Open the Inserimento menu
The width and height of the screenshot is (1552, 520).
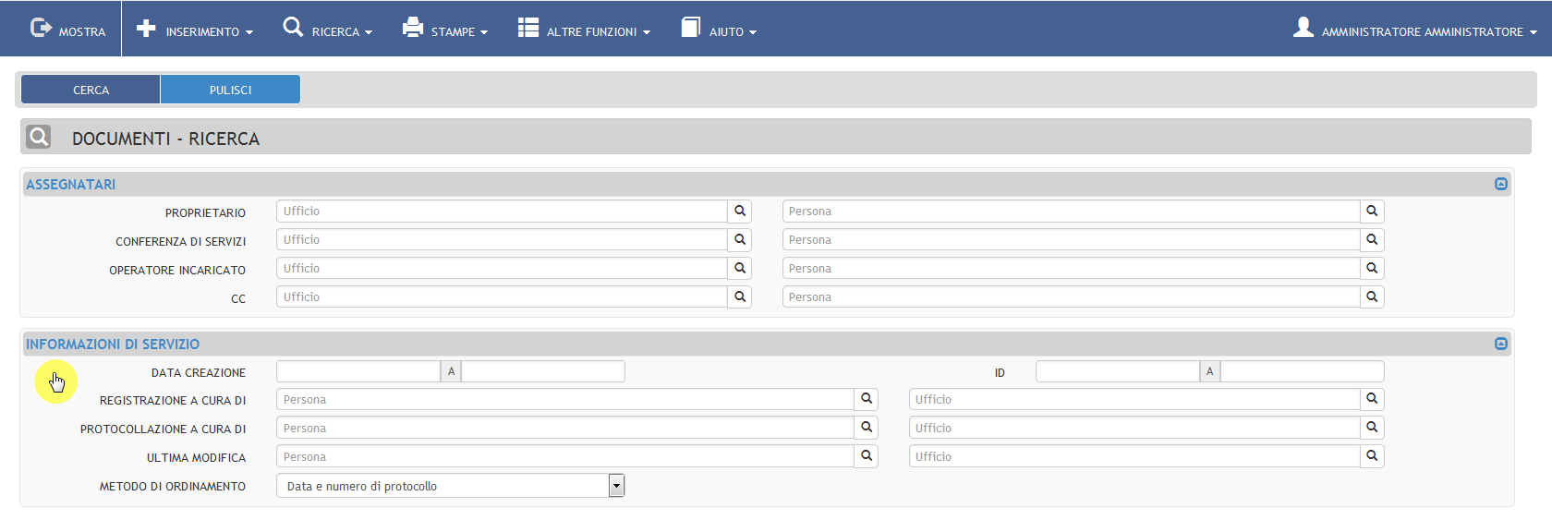[x=195, y=30]
